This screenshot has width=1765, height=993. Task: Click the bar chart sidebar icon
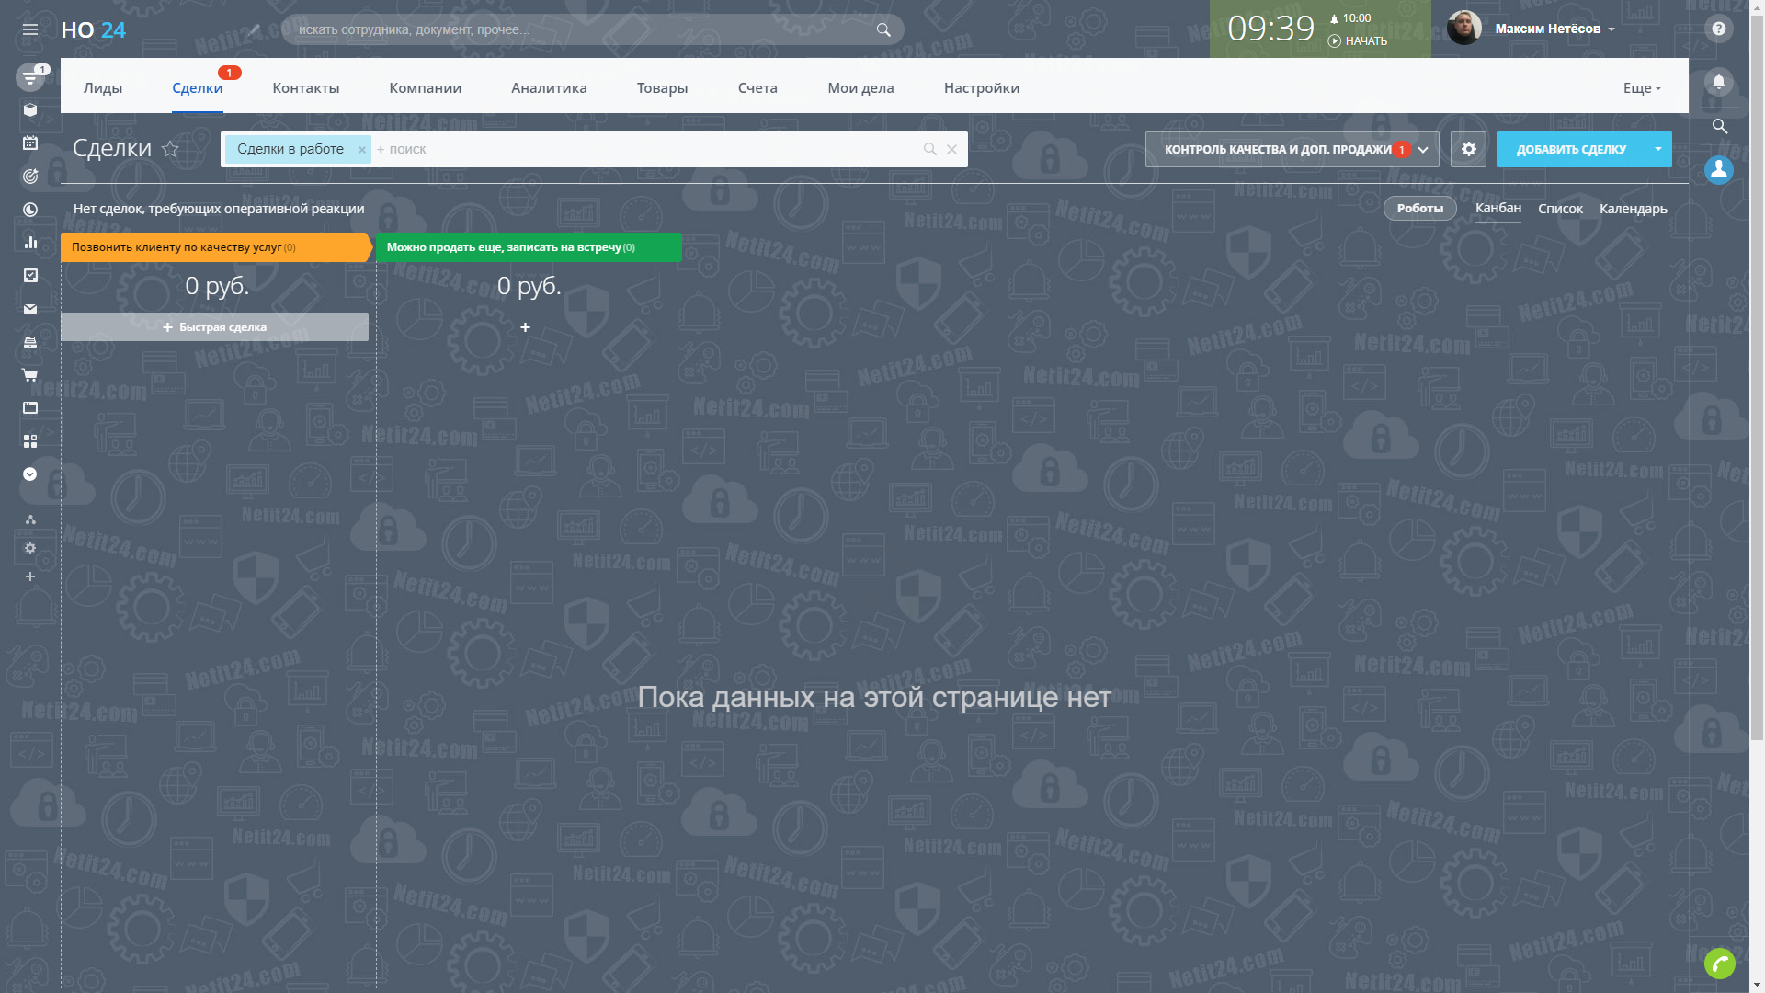(30, 242)
